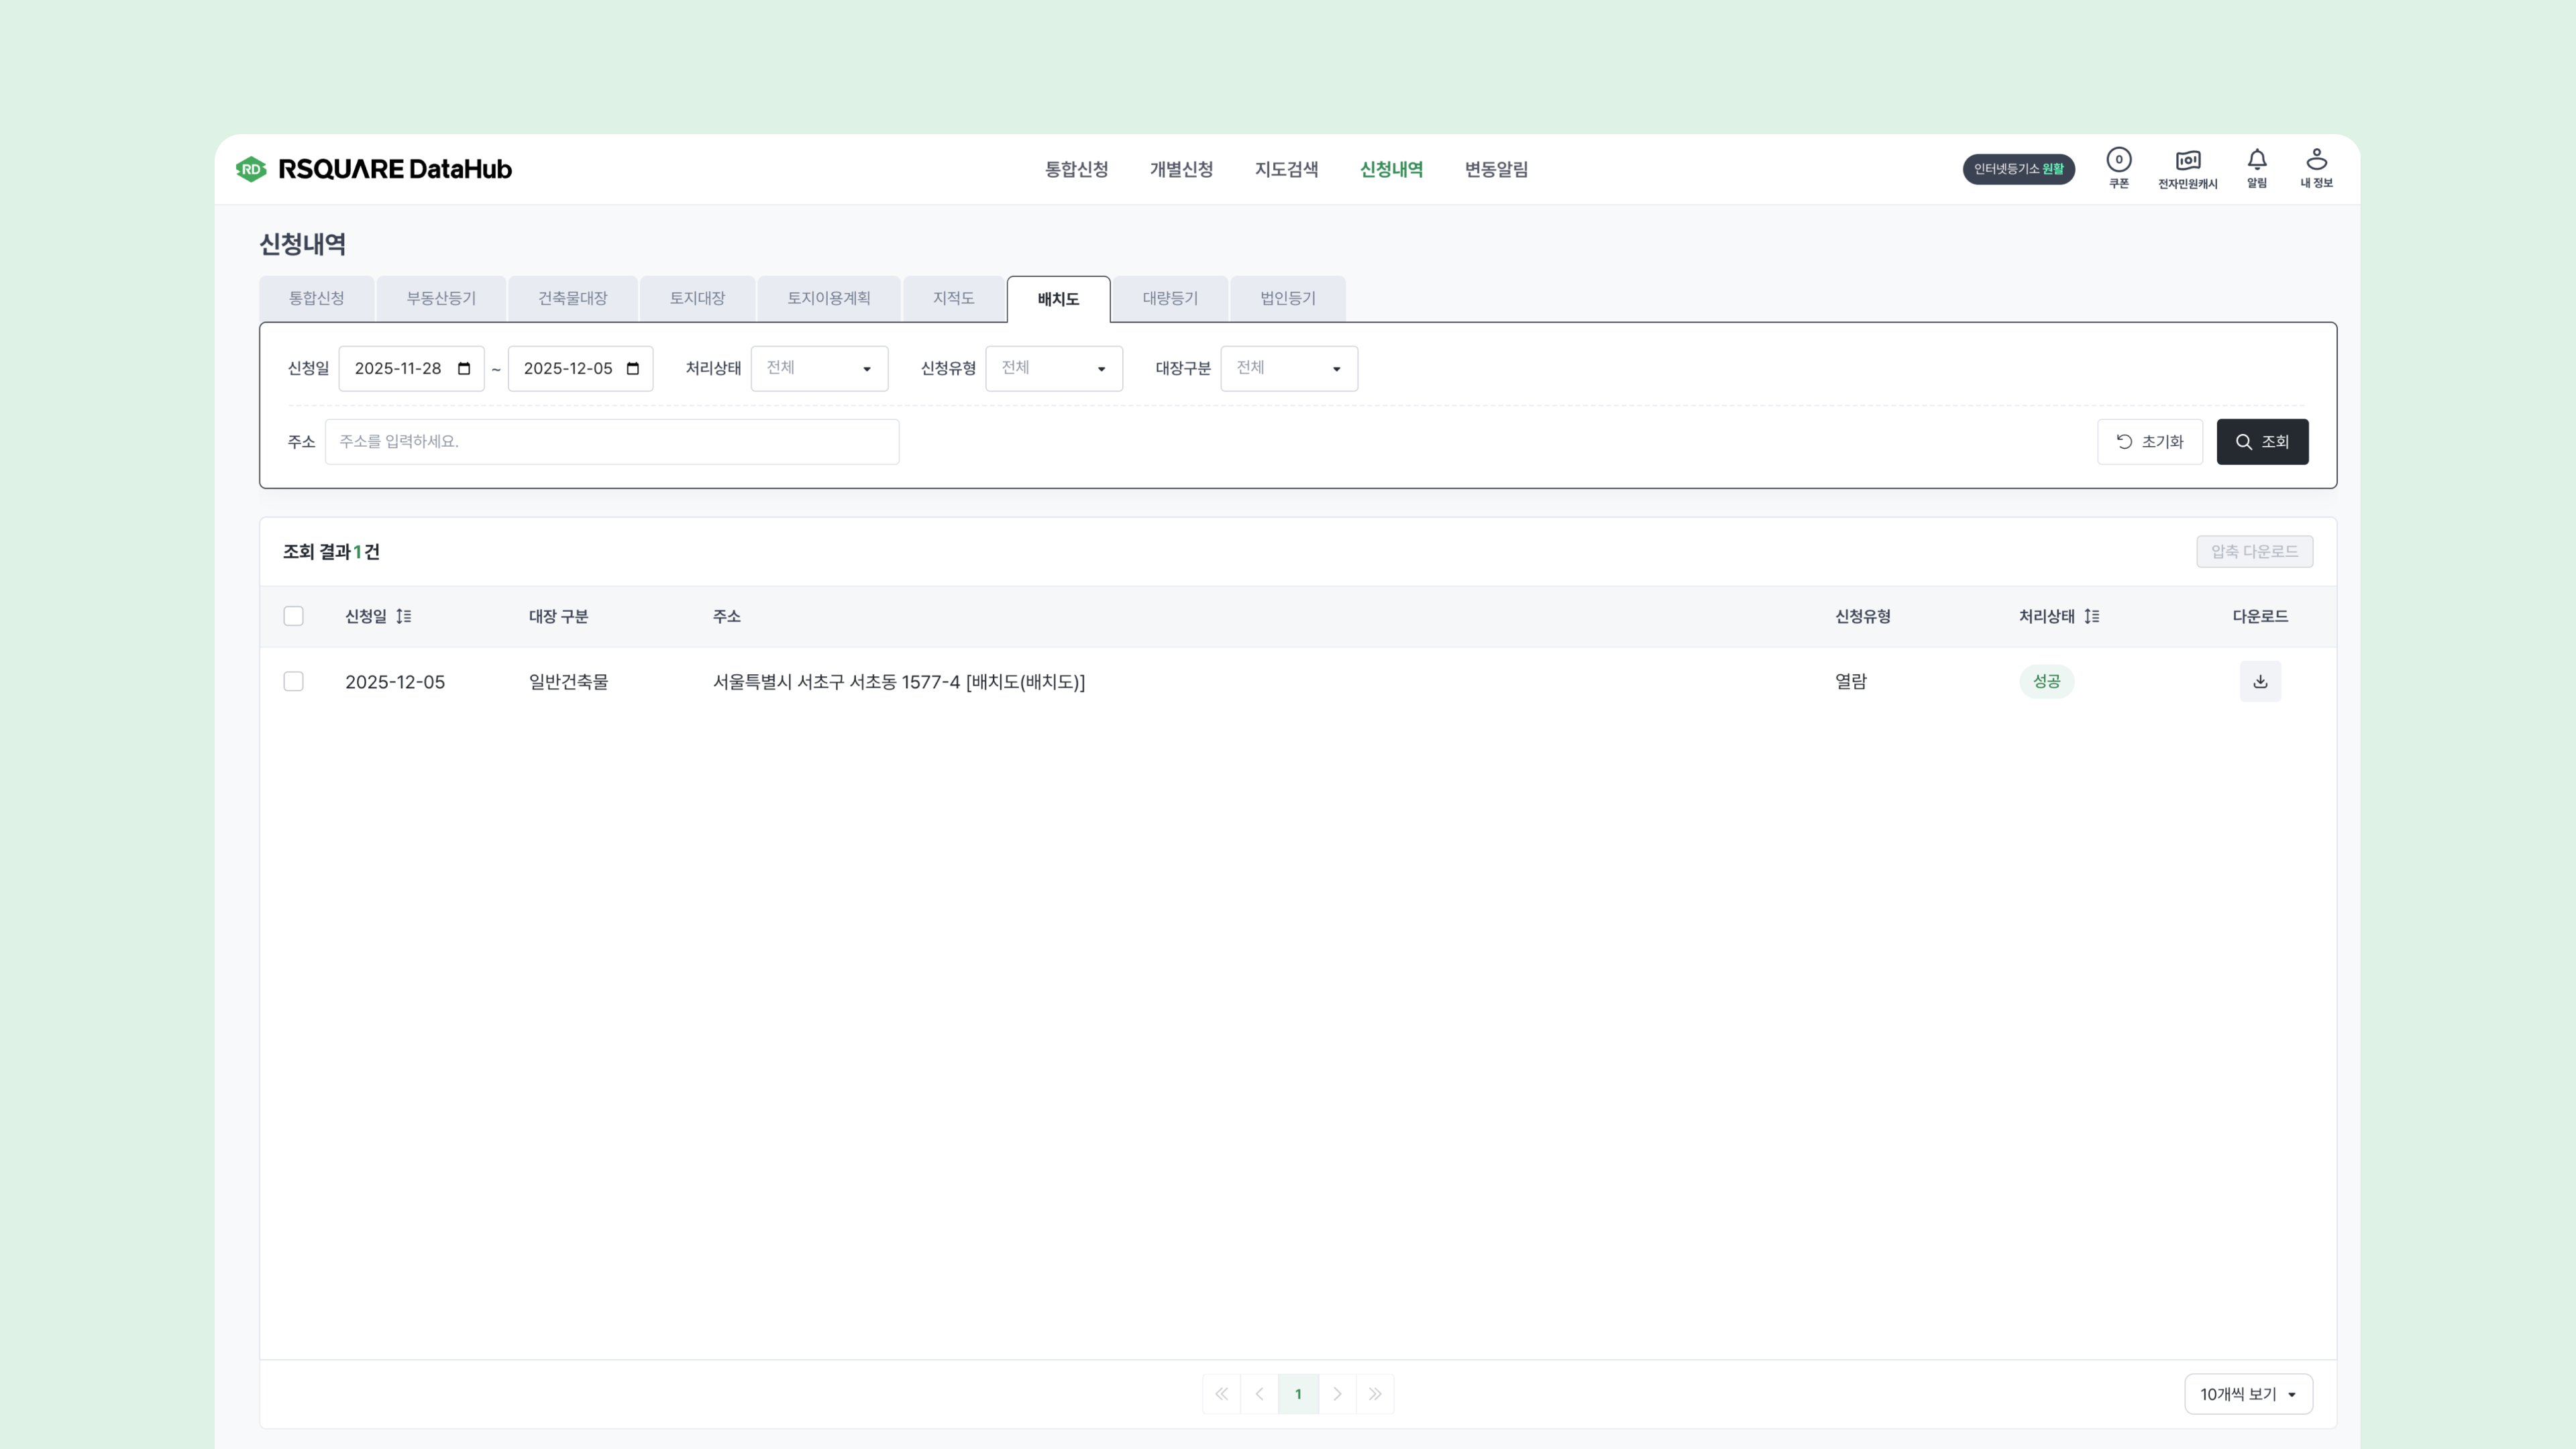Open calendar picker for start date 2025-11-28
2576x1449 pixels.
(464, 369)
